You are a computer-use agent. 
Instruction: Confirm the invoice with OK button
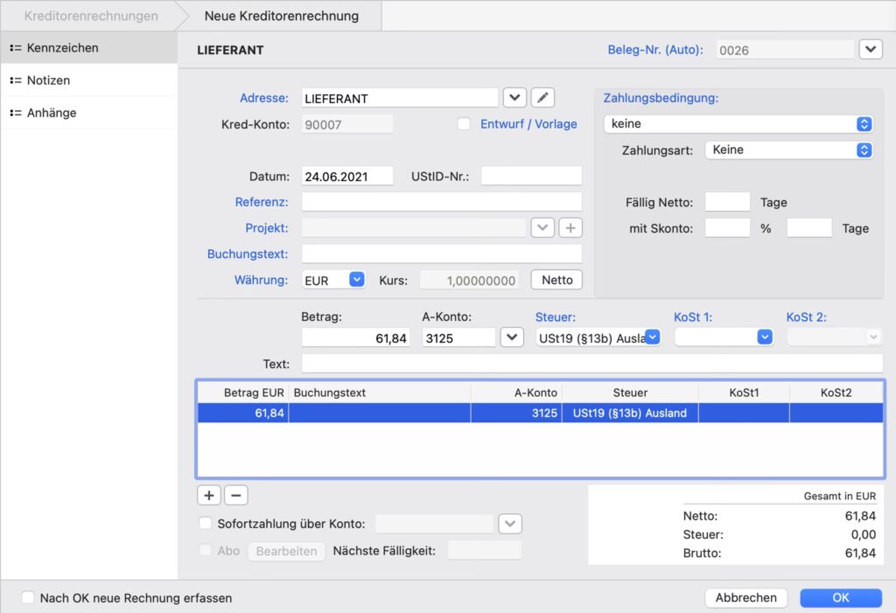point(840,598)
